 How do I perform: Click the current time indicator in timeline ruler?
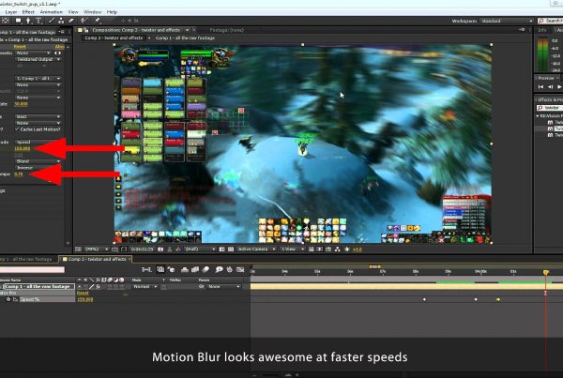(x=545, y=272)
